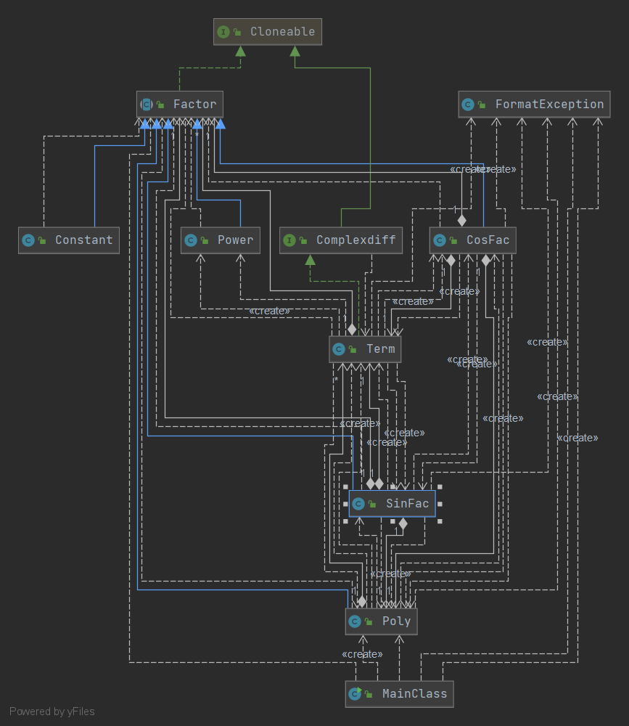Viewport: 629px width, 726px height.
Task: Click the abstract class icon on Factor
Action: [x=147, y=104]
